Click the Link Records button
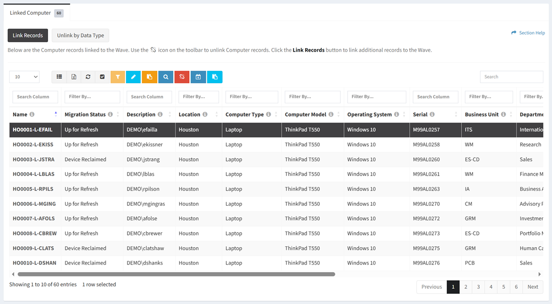552x304 pixels. [x=28, y=35]
